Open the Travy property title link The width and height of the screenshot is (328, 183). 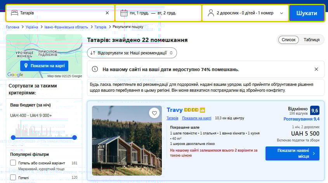pyautogui.click(x=175, y=110)
